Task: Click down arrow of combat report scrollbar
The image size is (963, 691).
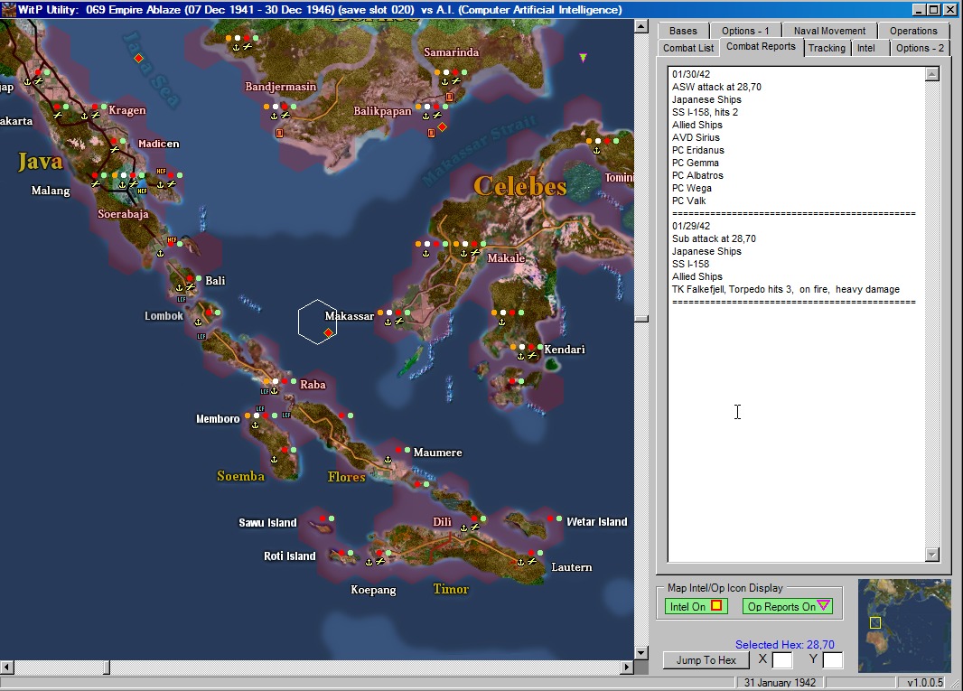Action: (931, 555)
